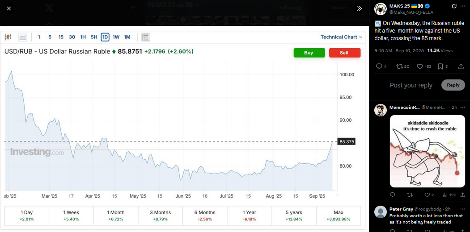The width and height of the screenshot is (470, 232).
Task: Collapse the side panel with double chevron
Action: coord(360,8)
